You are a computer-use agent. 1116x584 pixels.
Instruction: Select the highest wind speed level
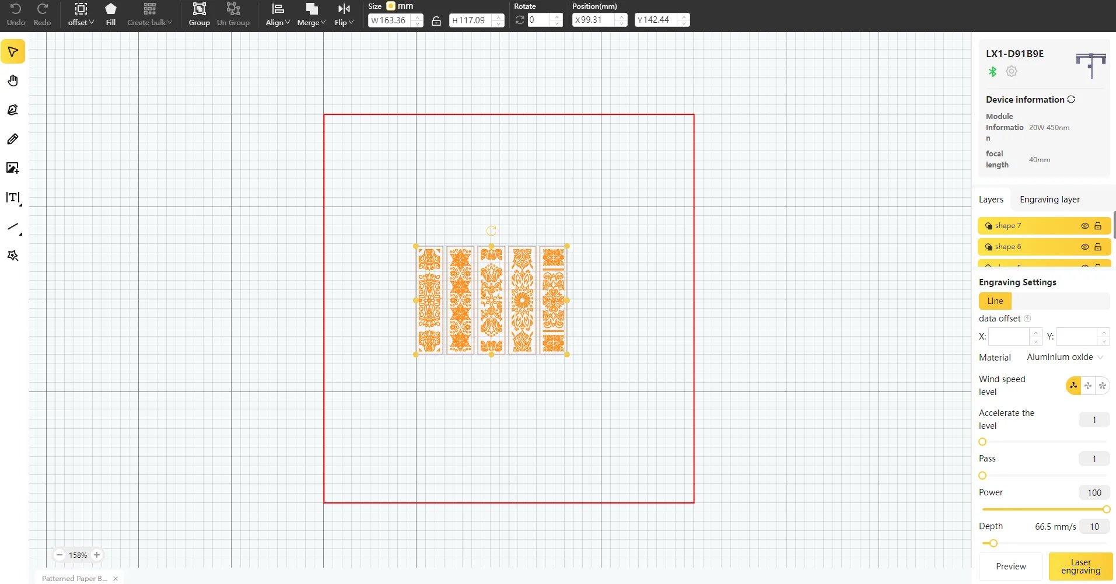(x=1103, y=386)
